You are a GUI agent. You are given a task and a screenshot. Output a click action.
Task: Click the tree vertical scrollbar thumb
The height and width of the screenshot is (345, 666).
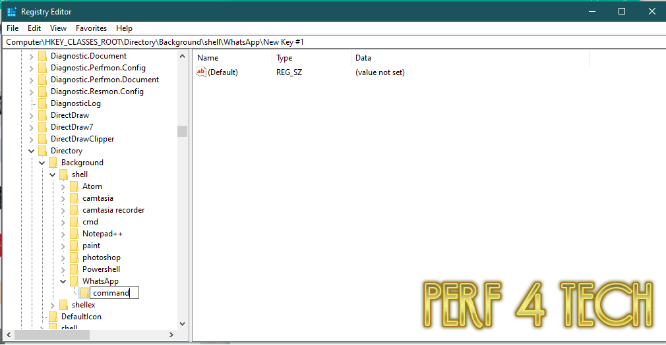click(182, 131)
